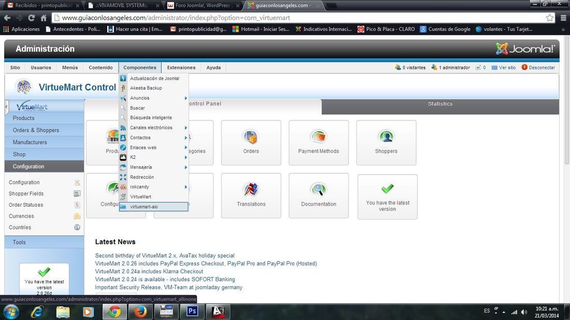
Task: Switch to the Foro Joomla! browser tab
Action: (x=203, y=6)
